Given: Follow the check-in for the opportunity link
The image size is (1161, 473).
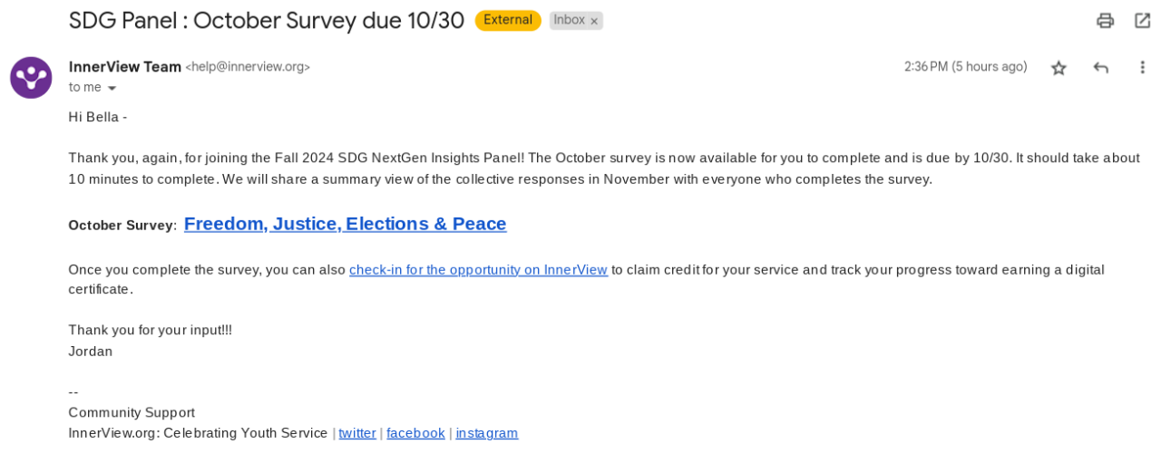Looking at the screenshot, I should point(478,269).
